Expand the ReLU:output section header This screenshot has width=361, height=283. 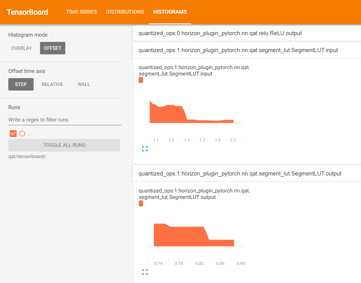click(220, 33)
